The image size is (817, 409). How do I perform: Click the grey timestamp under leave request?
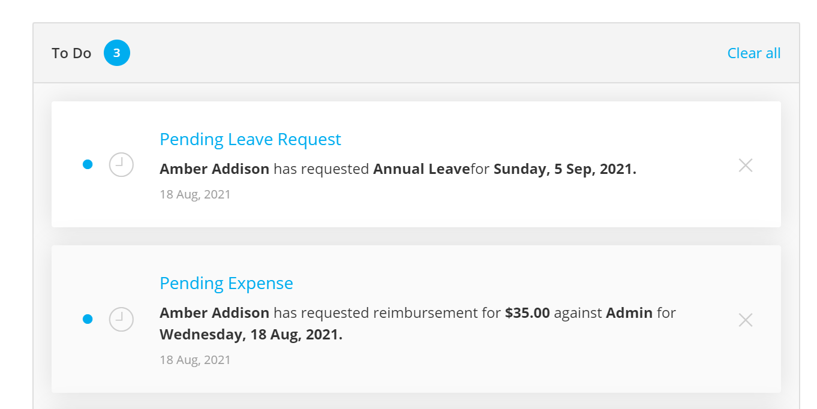click(195, 194)
